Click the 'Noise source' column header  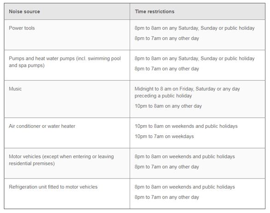[x=24, y=12]
